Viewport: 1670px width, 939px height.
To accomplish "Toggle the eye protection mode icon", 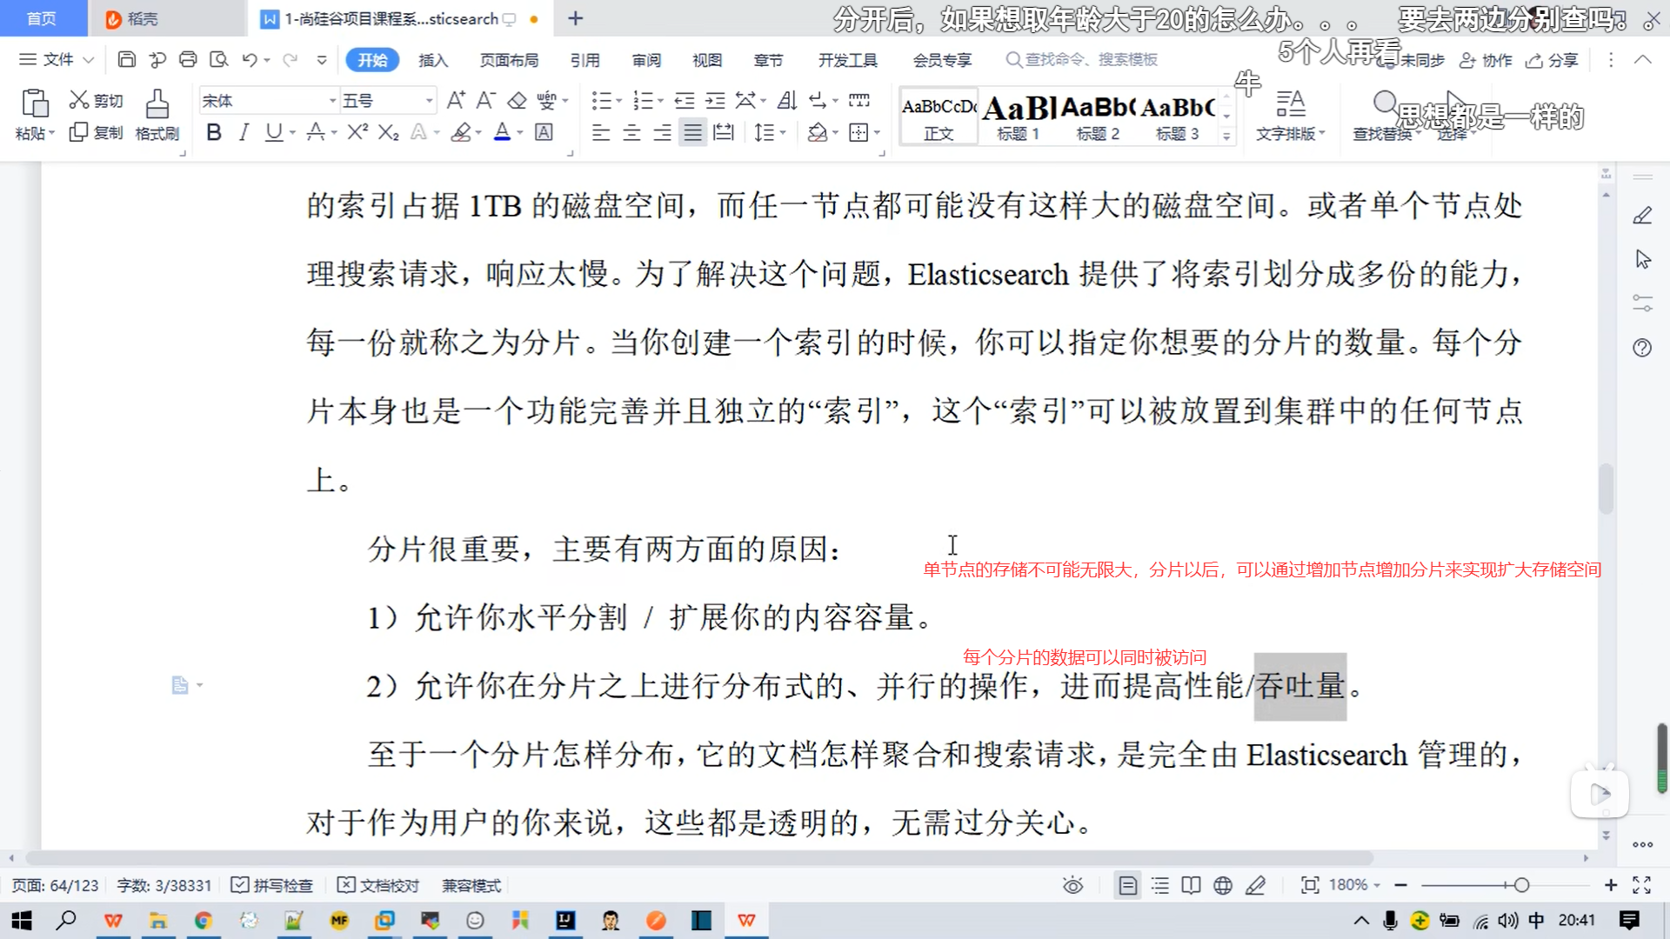I will point(1072,885).
